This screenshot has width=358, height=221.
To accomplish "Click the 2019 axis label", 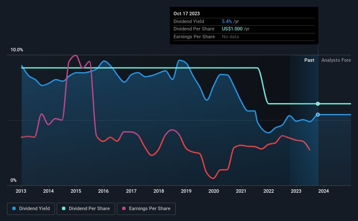I will coord(186,191).
